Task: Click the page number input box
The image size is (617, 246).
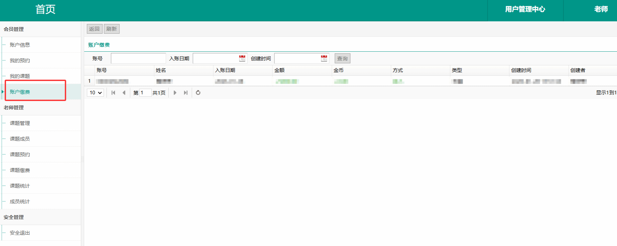Action: 145,93
